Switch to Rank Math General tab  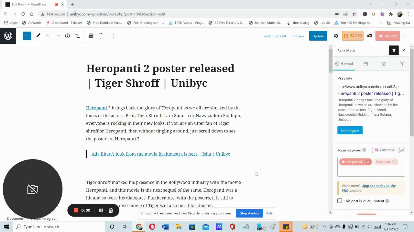pos(344,63)
